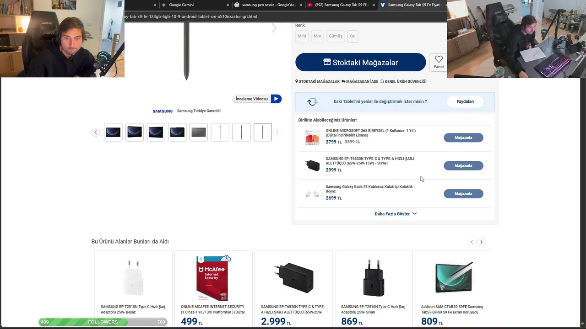Viewport: 586px width, 329px height.
Task: Click the 809 TL screen protector price
Action: [x=432, y=322]
